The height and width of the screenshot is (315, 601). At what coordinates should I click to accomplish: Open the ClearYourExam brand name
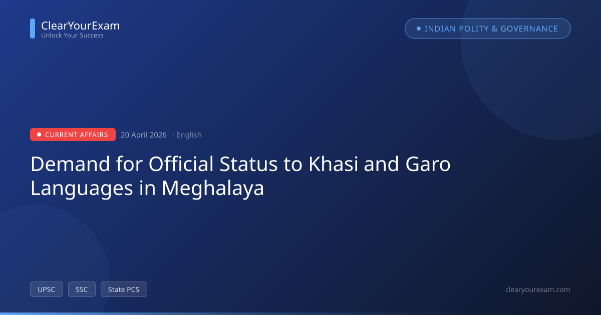pos(80,25)
